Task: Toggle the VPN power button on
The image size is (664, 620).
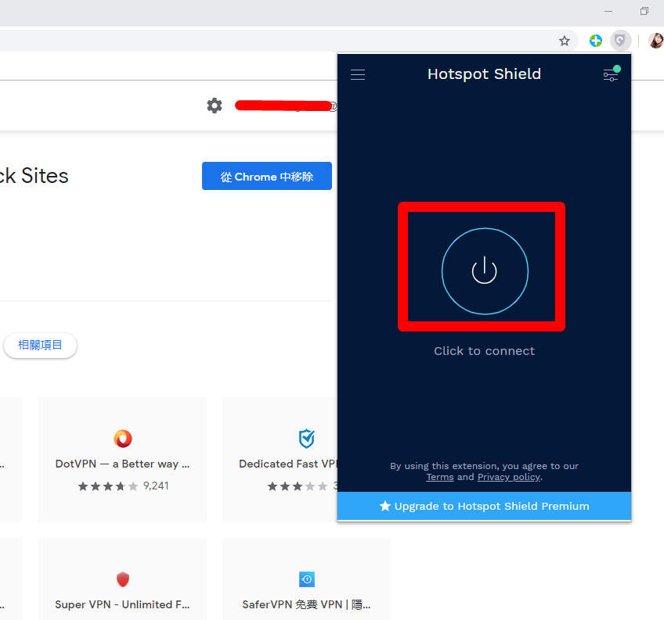Action: coord(485,271)
